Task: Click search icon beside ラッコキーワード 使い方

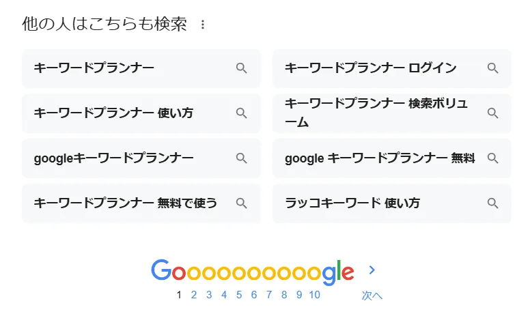Action: click(x=492, y=203)
